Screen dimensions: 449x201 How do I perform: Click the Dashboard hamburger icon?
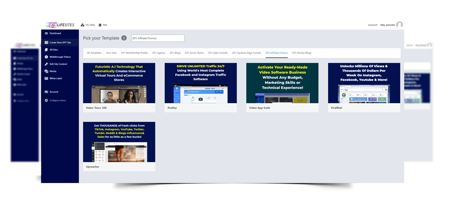click(46, 33)
